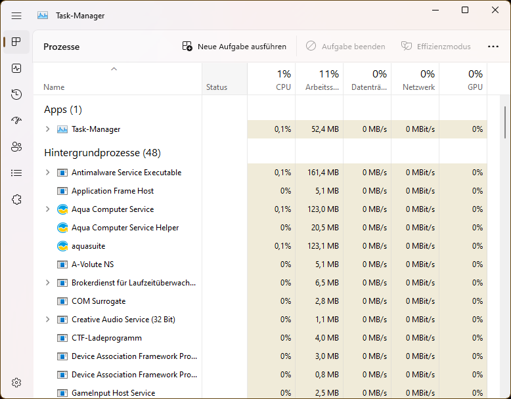
Task: Open the Users (Benutzer) page icon
Action: [16, 147]
